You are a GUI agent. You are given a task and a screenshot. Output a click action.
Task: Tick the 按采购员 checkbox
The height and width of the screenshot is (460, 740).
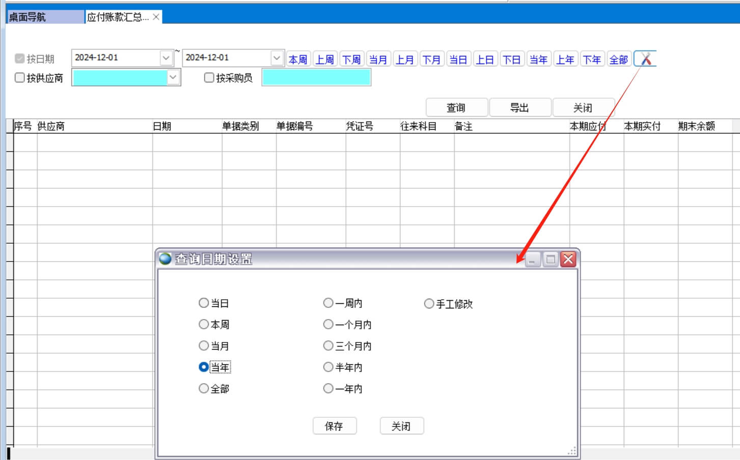(209, 78)
